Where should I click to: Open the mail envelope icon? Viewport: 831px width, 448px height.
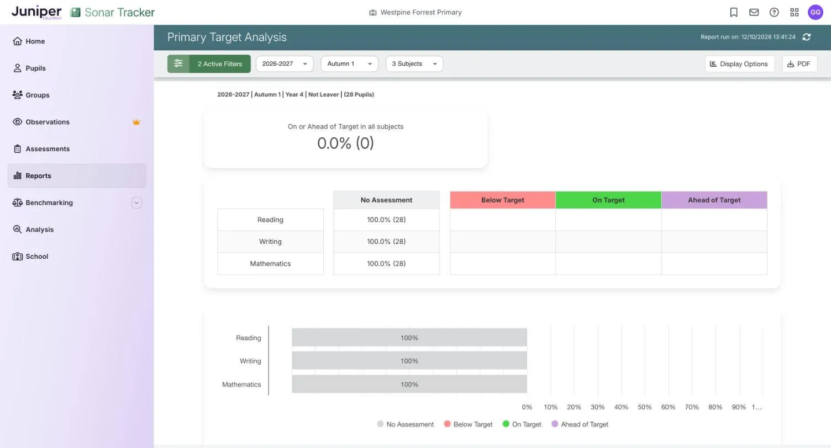pos(754,12)
